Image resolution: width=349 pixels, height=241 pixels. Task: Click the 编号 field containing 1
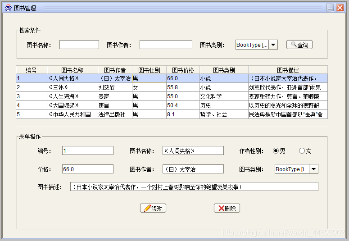pyautogui.click(x=88, y=150)
